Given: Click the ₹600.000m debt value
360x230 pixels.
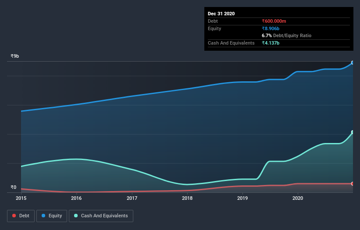Looking at the screenshot, I should point(274,21).
